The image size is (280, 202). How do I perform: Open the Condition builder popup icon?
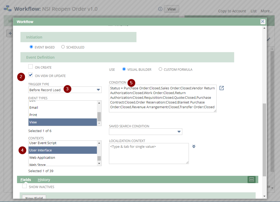click(x=221, y=88)
